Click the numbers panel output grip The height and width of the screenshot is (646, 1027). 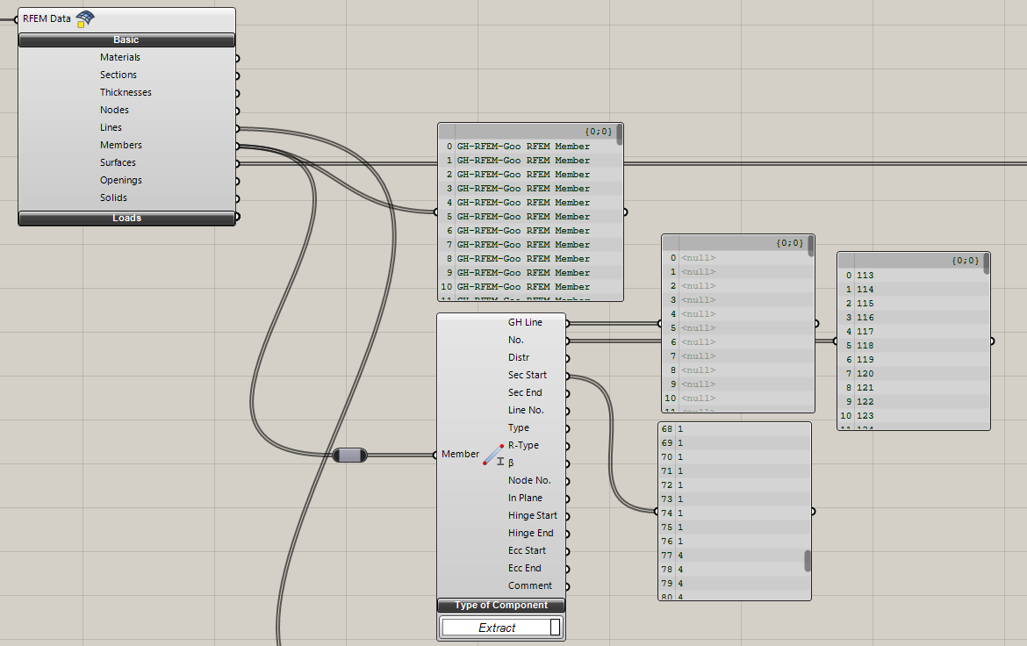point(992,341)
